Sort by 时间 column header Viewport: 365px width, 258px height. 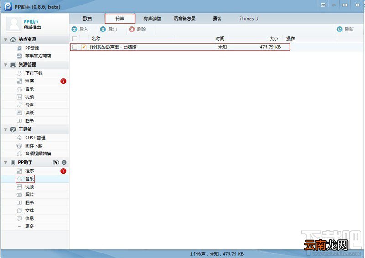(220, 39)
